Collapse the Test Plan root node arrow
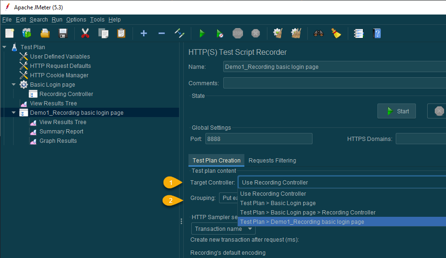The image size is (446, 258). pos(4,47)
